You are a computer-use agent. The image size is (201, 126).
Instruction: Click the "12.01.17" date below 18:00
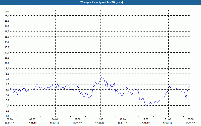[145, 123]
